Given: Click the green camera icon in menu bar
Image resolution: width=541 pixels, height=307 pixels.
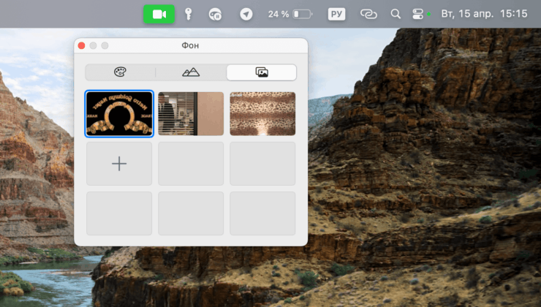Looking at the screenshot, I should [x=159, y=14].
